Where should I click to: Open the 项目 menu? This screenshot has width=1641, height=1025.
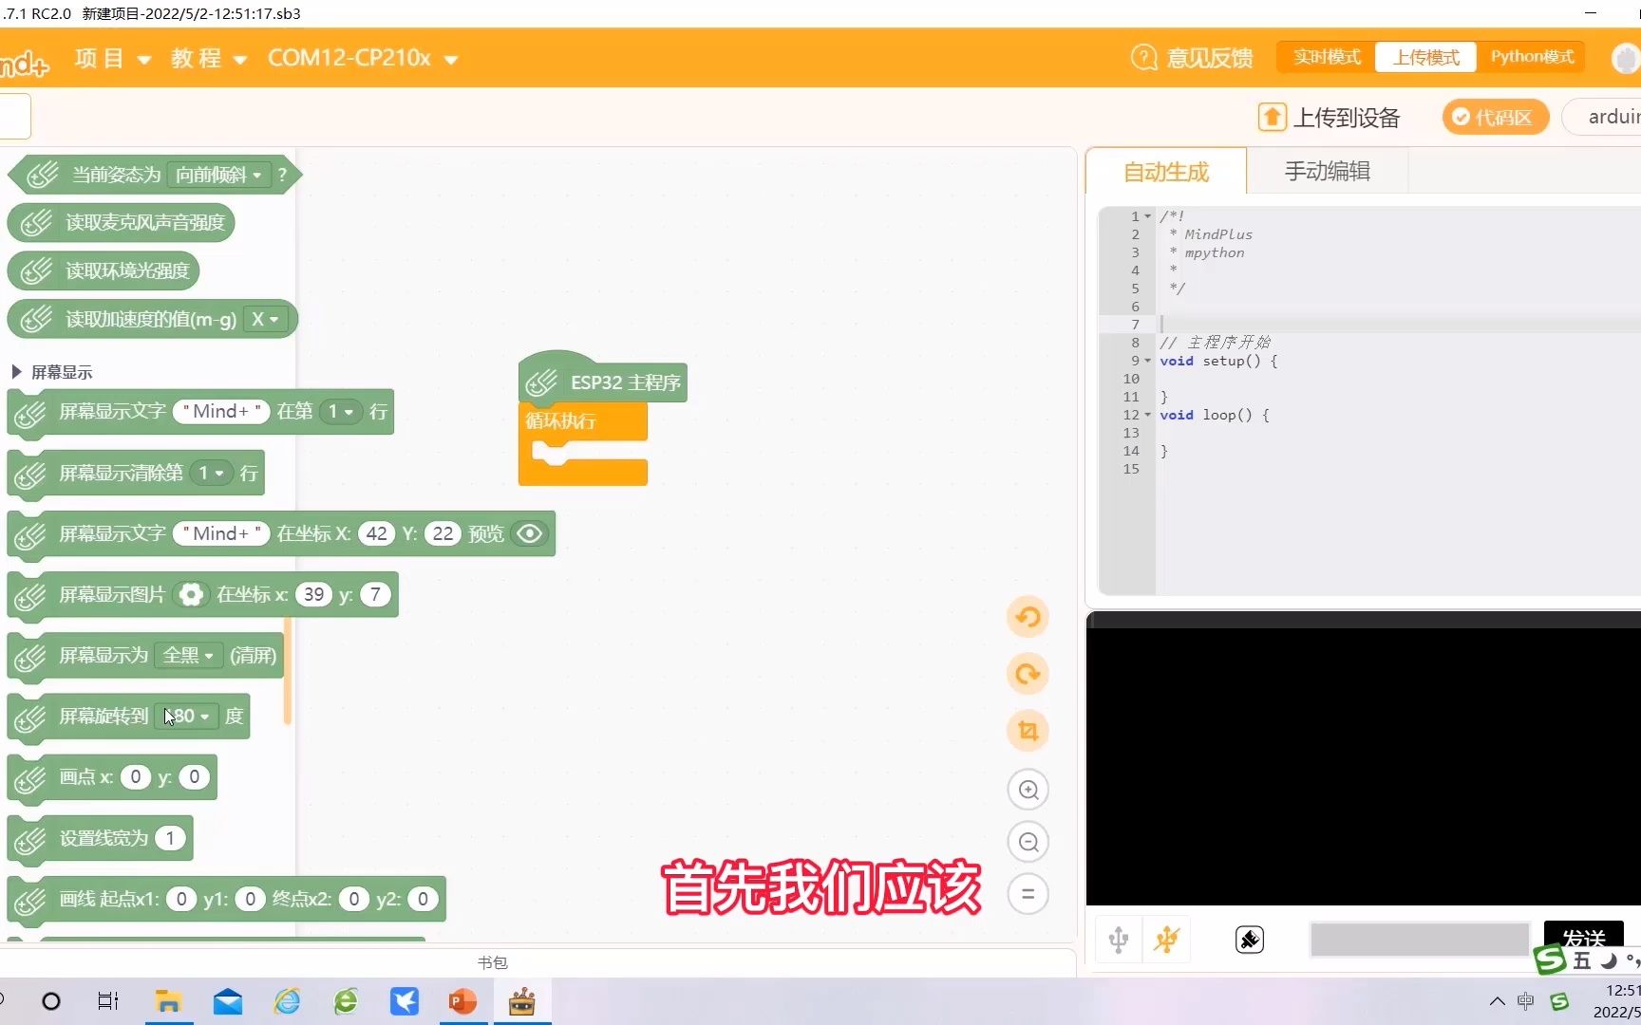click(x=112, y=59)
